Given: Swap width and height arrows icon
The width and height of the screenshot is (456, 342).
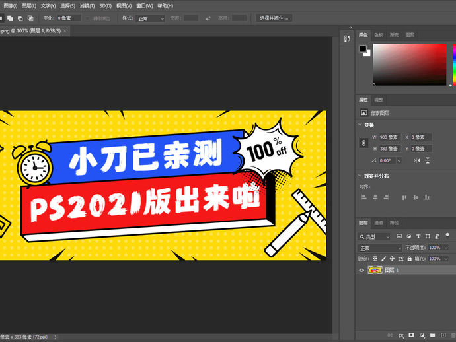Looking at the screenshot, I should coord(208,18).
